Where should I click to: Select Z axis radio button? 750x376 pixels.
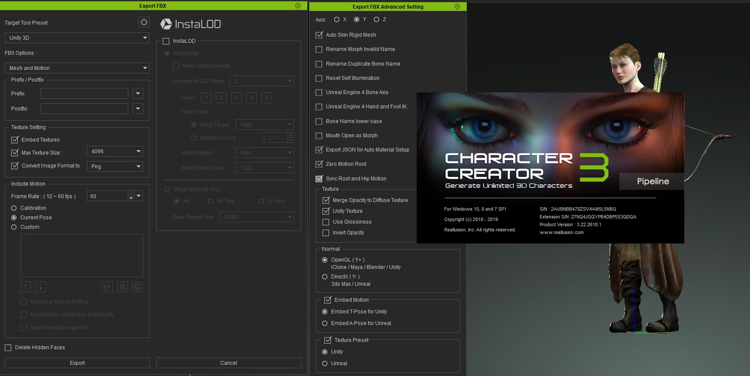pyautogui.click(x=377, y=19)
